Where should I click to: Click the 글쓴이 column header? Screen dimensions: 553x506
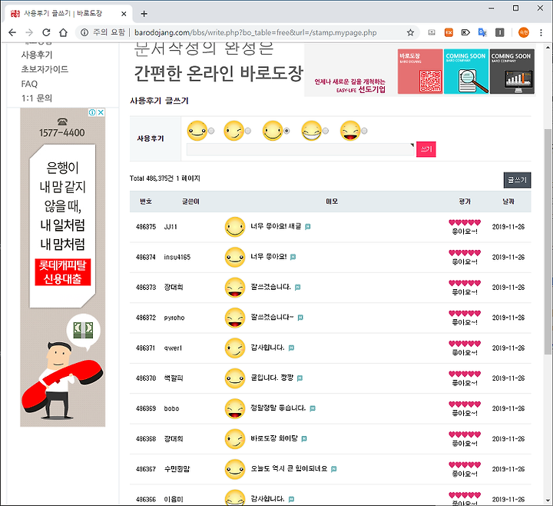tap(190, 201)
